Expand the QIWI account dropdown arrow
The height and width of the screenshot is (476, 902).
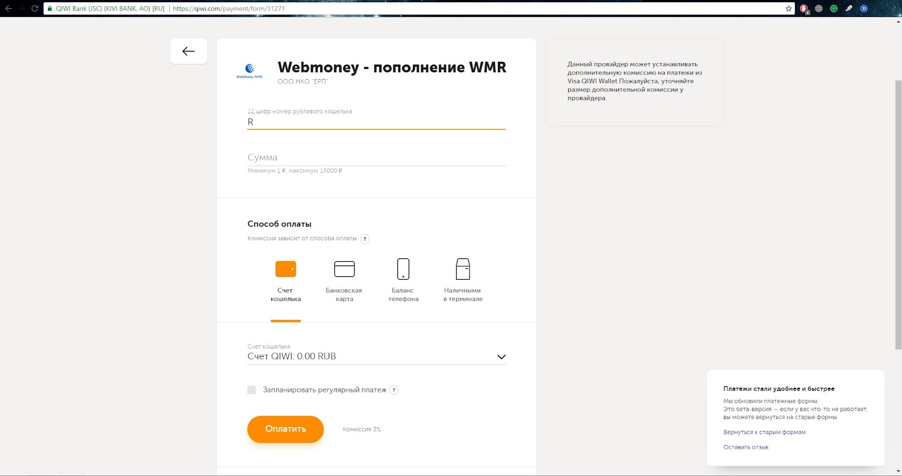point(501,357)
